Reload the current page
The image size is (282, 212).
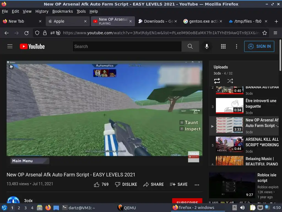(26, 33)
